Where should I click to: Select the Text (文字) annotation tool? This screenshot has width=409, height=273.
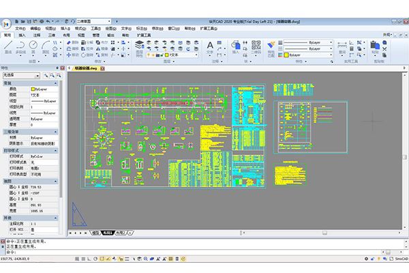pyautogui.click(x=210, y=48)
